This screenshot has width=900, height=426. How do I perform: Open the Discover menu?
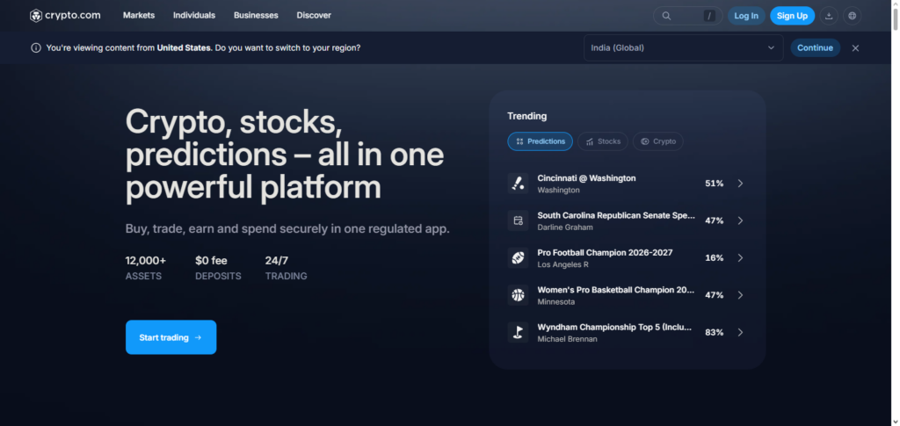coord(314,16)
